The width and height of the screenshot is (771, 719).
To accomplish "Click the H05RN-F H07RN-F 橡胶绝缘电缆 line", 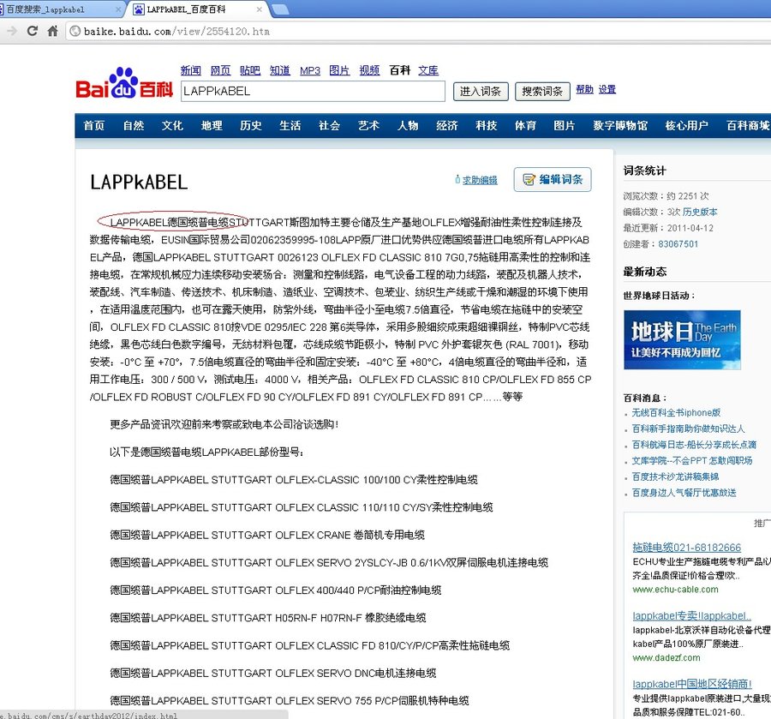I will click(x=268, y=618).
